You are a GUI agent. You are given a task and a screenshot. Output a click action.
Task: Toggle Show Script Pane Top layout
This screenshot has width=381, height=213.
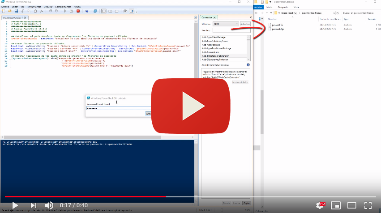(104, 11)
